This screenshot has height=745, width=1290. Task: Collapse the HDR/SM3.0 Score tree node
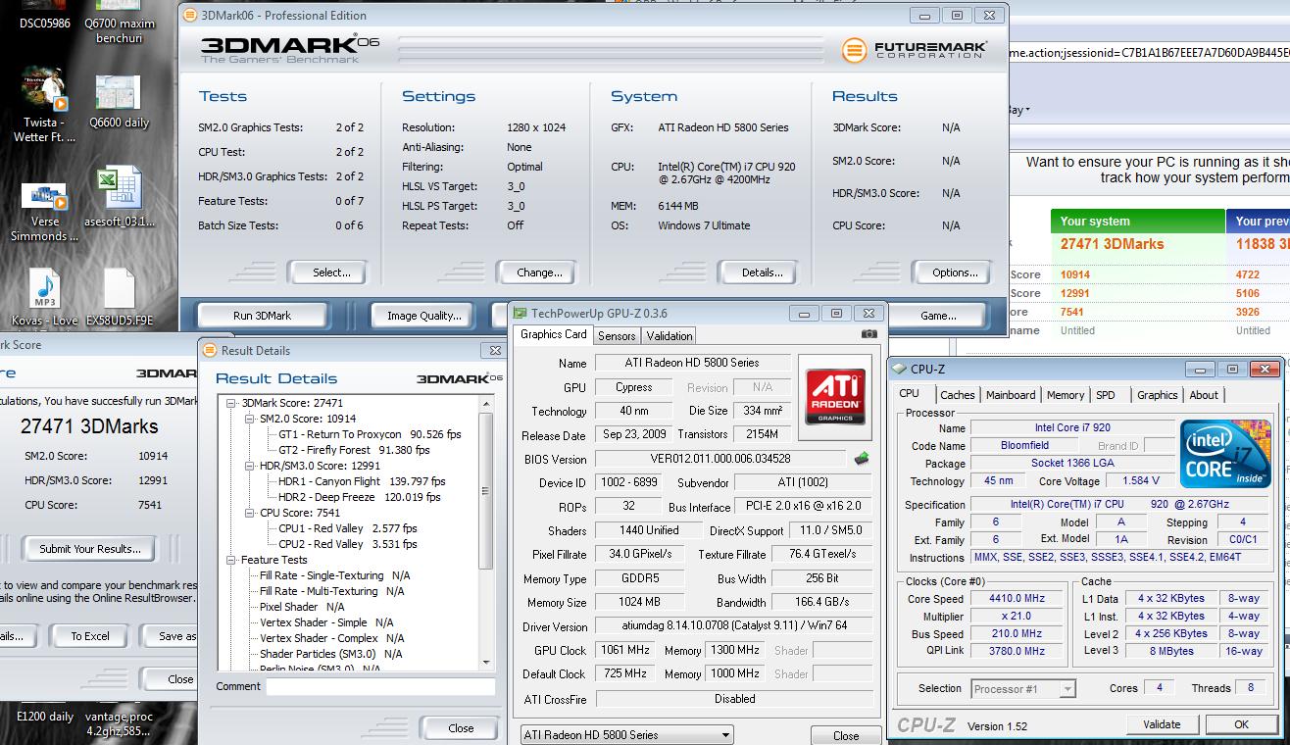(x=249, y=466)
